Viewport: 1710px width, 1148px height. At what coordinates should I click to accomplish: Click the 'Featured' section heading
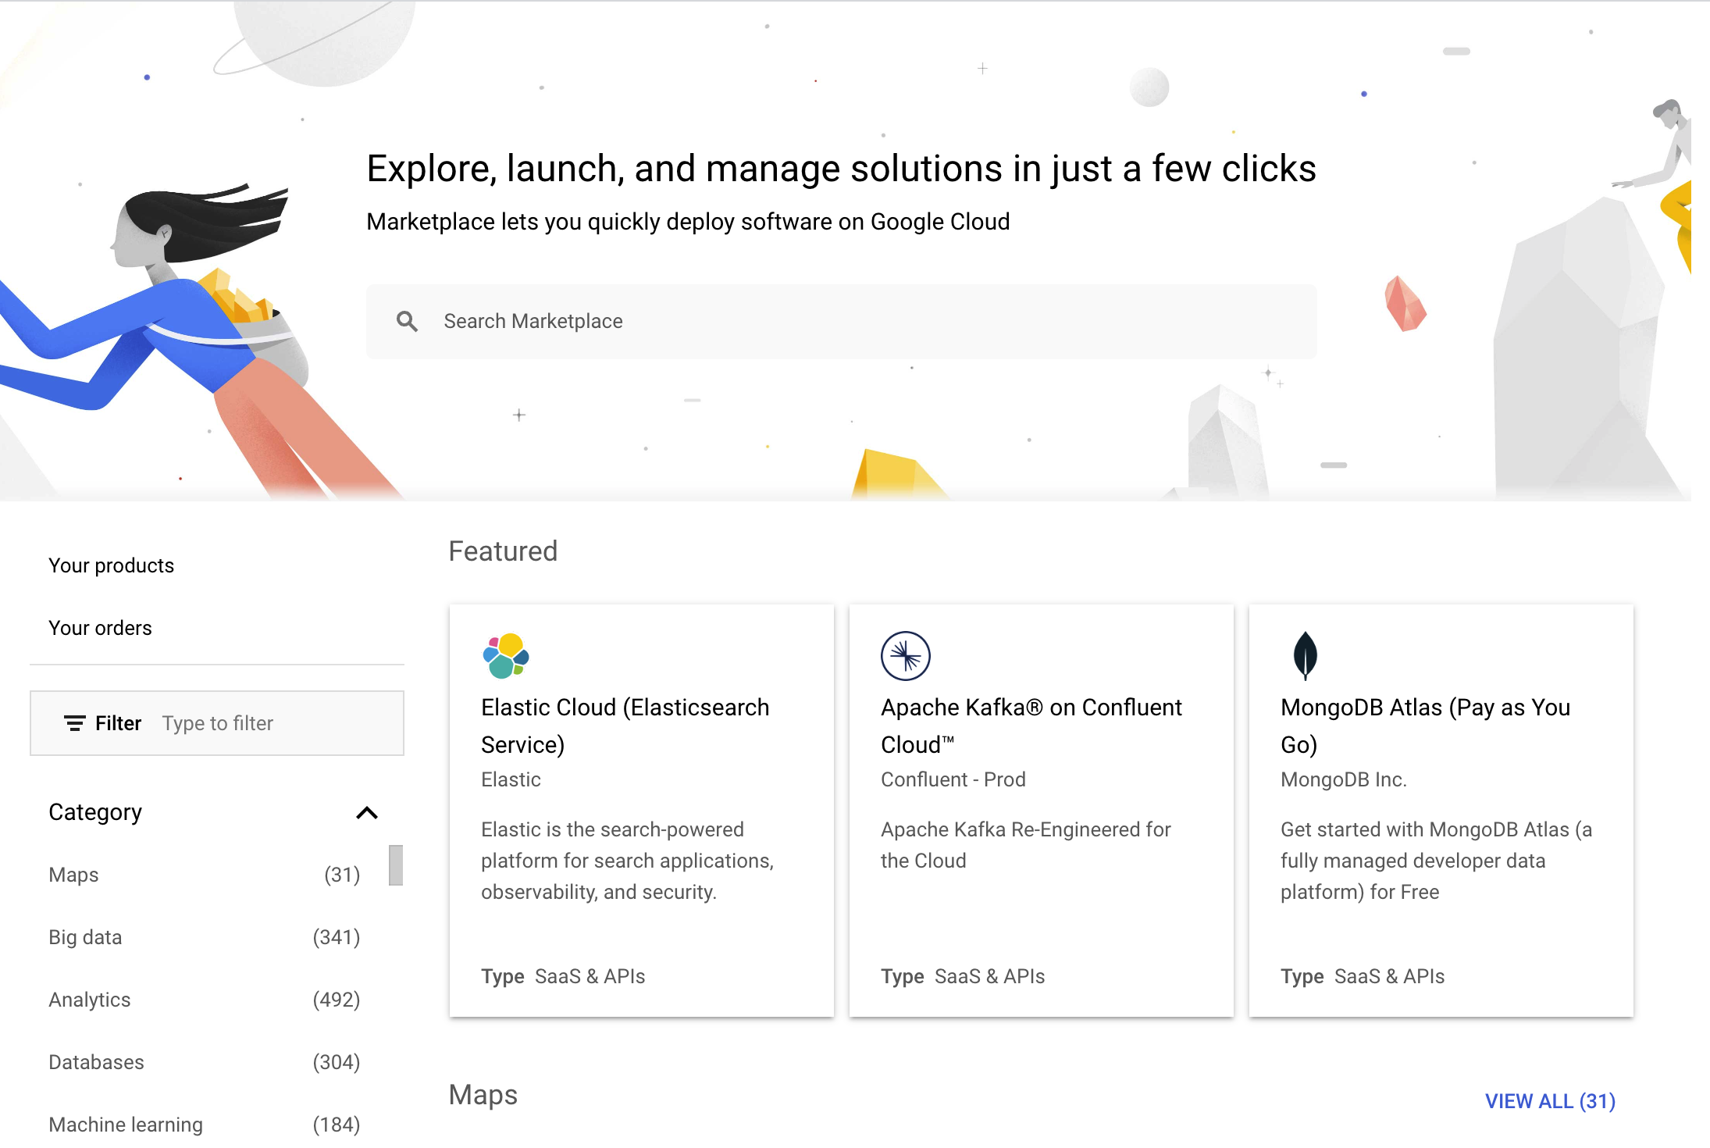click(x=503, y=551)
